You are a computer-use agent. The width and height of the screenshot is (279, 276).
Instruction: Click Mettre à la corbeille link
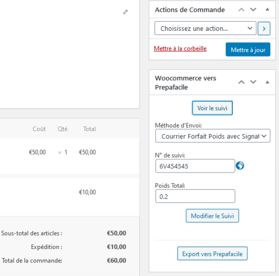click(180, 48)
